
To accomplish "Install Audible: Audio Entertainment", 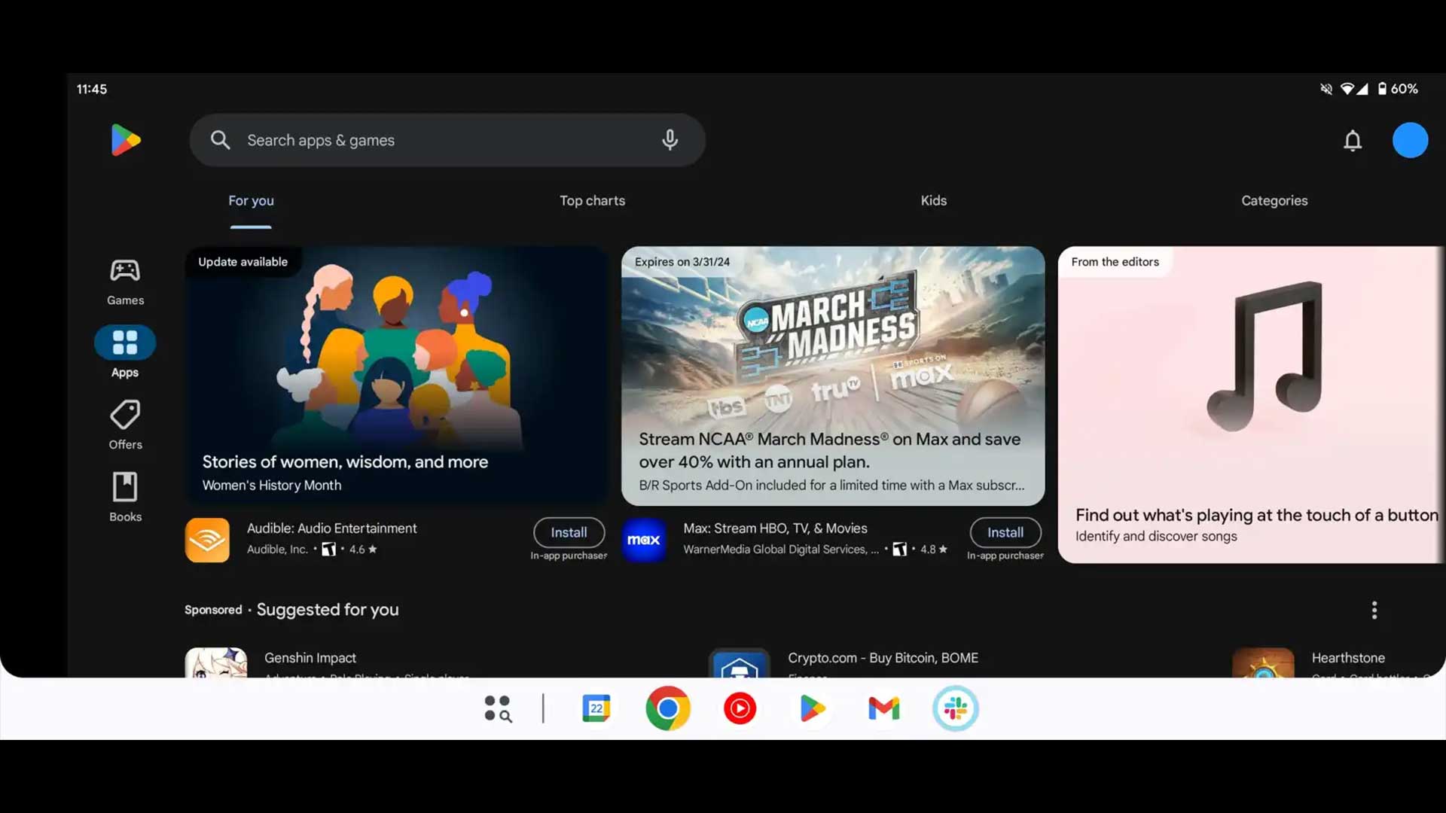I will (x=569, y=532).
